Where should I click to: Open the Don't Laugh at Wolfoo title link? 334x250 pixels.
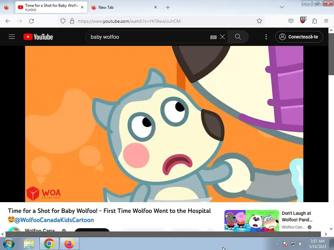point(297,216)
